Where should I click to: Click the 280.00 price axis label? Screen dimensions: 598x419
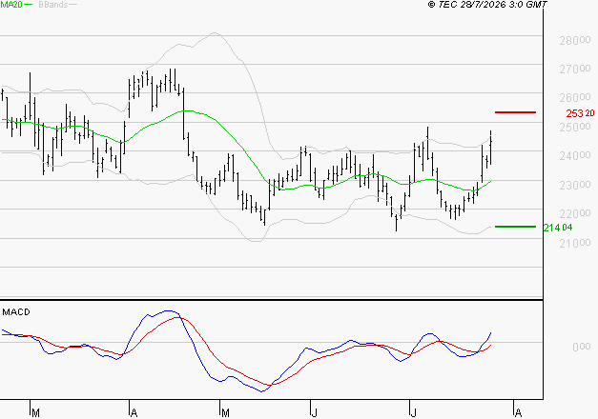pos(575,40)
